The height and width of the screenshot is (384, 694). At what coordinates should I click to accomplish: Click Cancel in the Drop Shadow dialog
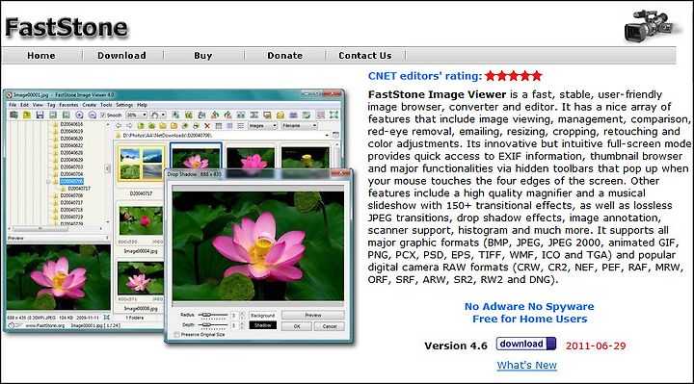pos(330,326)
